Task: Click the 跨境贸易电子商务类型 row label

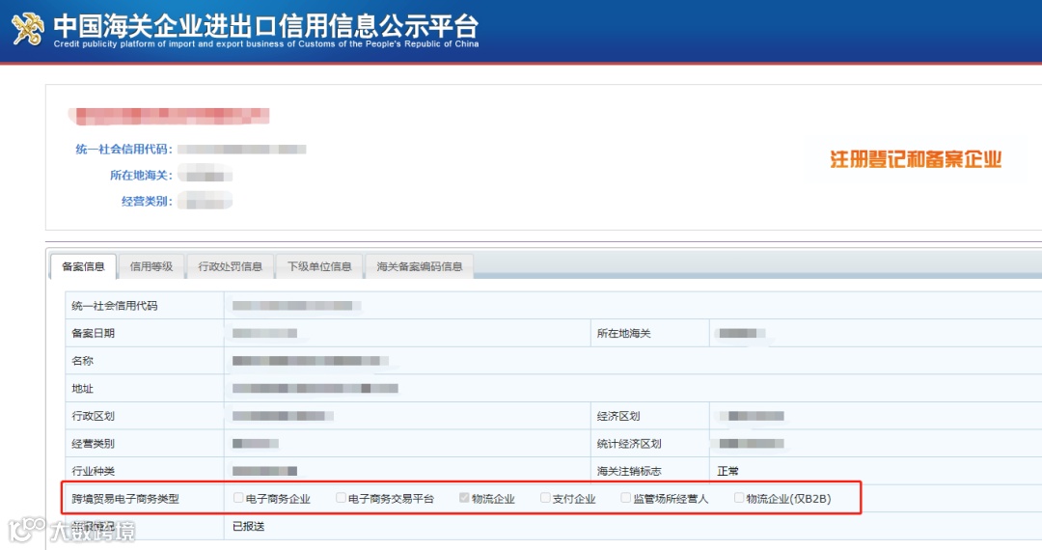Action: pos(125,499)
